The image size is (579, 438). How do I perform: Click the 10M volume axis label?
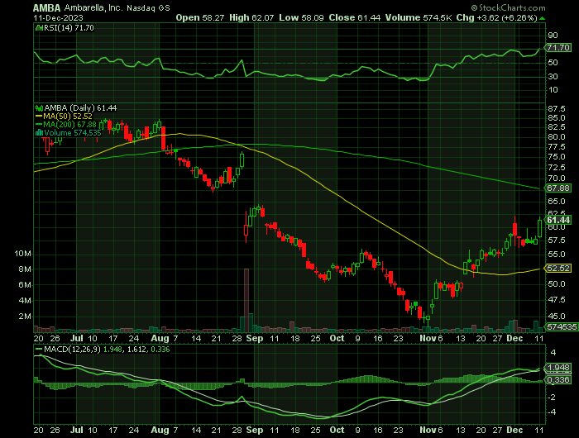[23, 254]
